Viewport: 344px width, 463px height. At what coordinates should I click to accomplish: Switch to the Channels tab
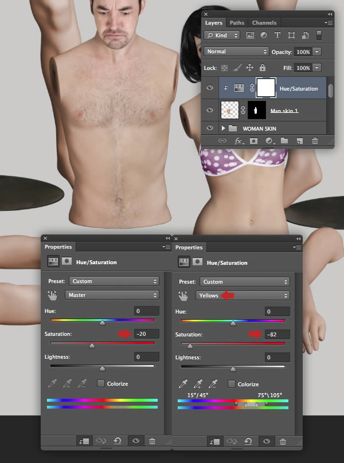click(x=264, y=23)
